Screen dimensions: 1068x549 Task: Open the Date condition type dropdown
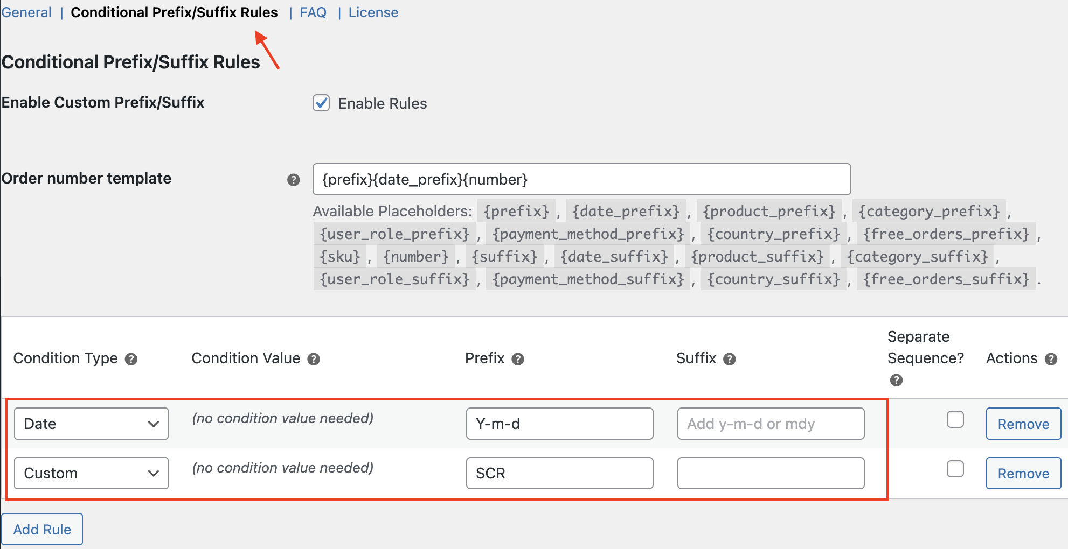point(91,424)
